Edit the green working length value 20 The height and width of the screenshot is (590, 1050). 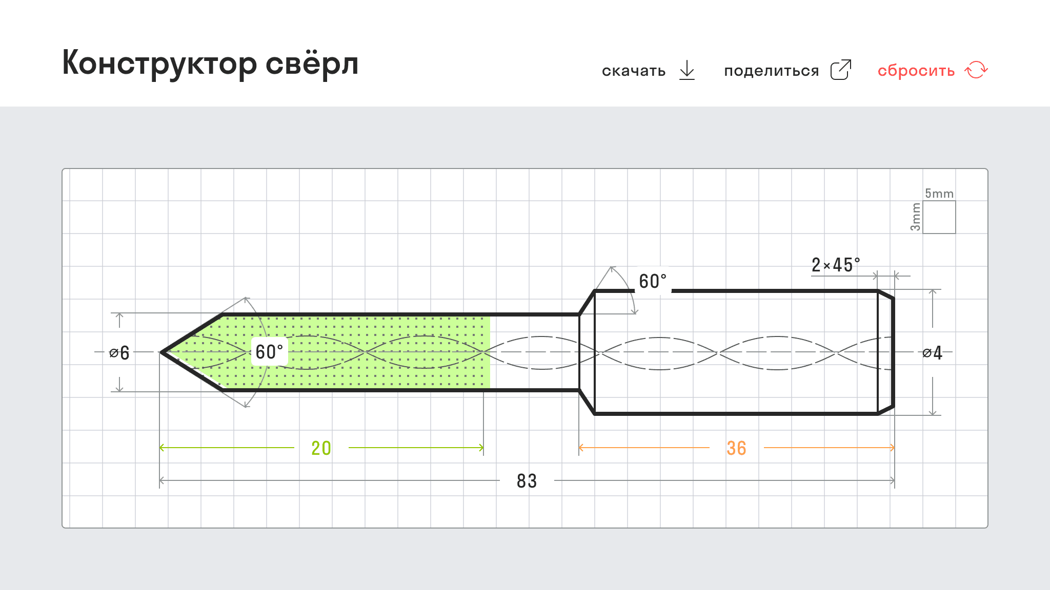tap(321, 448)
